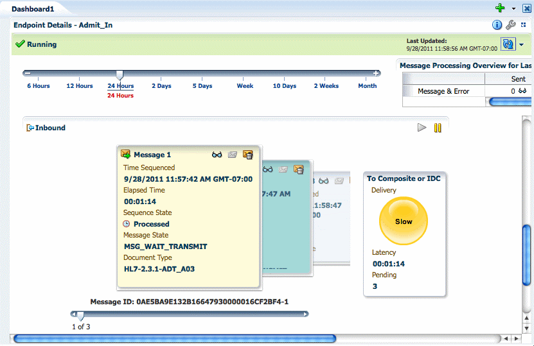Viewport: 534px width, 346px height.
Task: Refresh endpoint data with refresh icon
Action: pyautogui.click(x=508, y=44)
